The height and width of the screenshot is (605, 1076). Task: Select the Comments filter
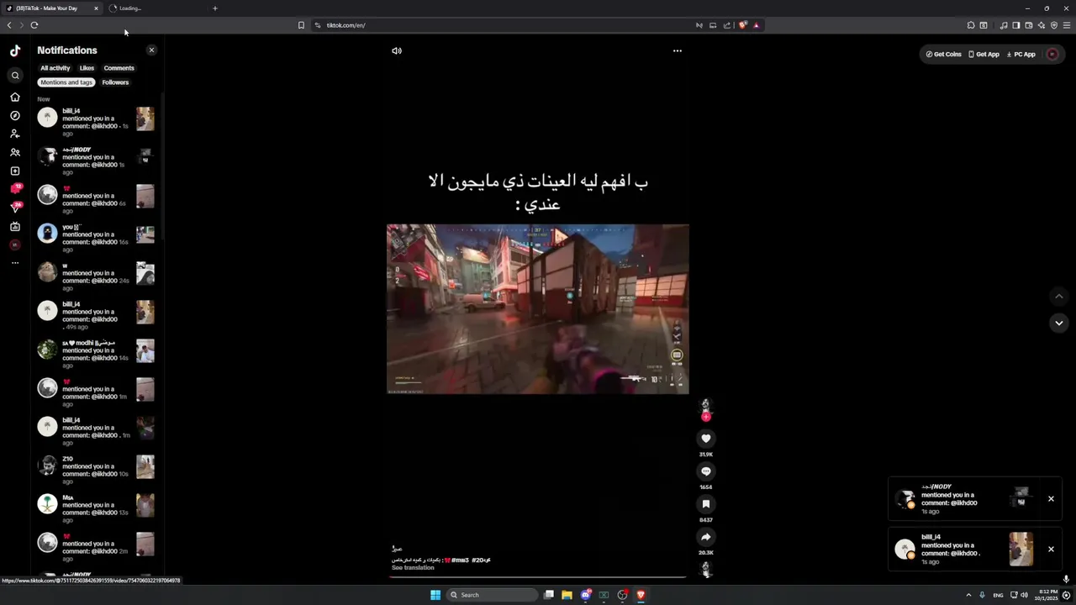[119, 68]
